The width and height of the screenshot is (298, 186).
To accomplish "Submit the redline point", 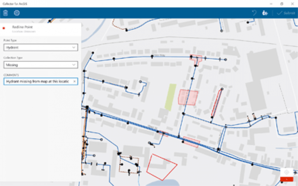I will 286,13.
